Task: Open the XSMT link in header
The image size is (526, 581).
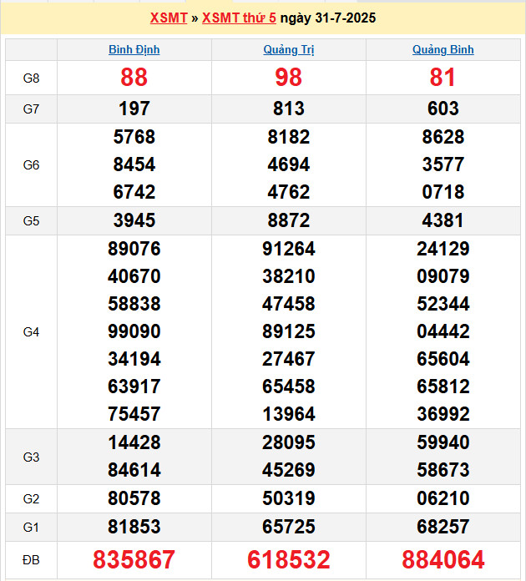Action: tap(169, 18)
